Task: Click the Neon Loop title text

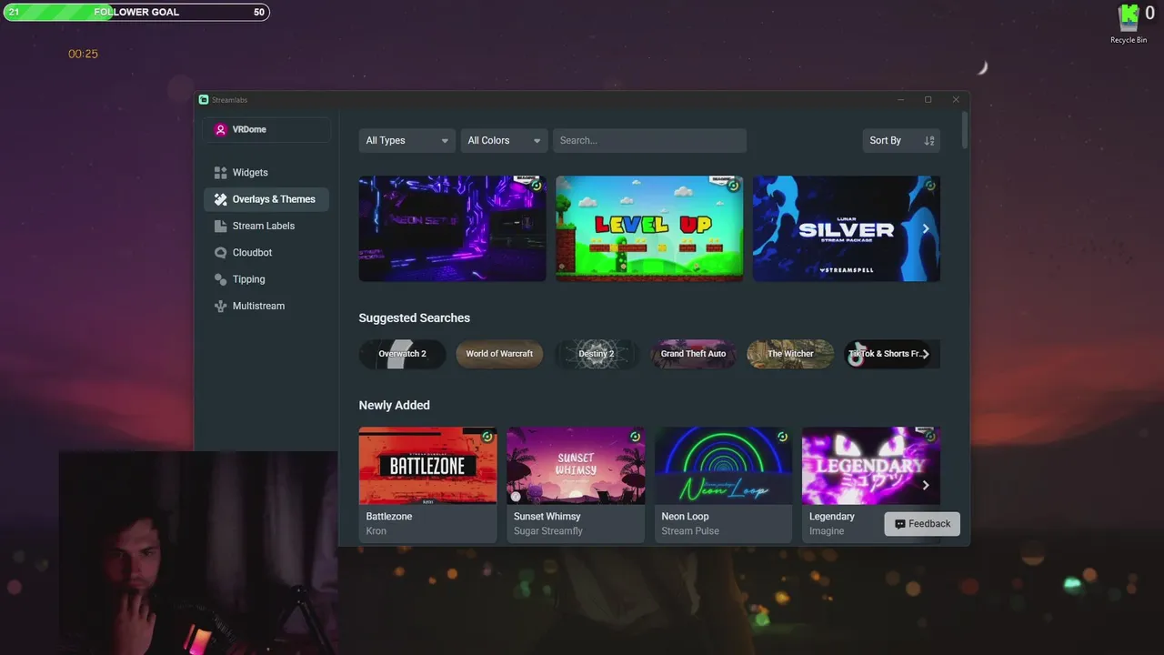Action: tap(685, 517)
